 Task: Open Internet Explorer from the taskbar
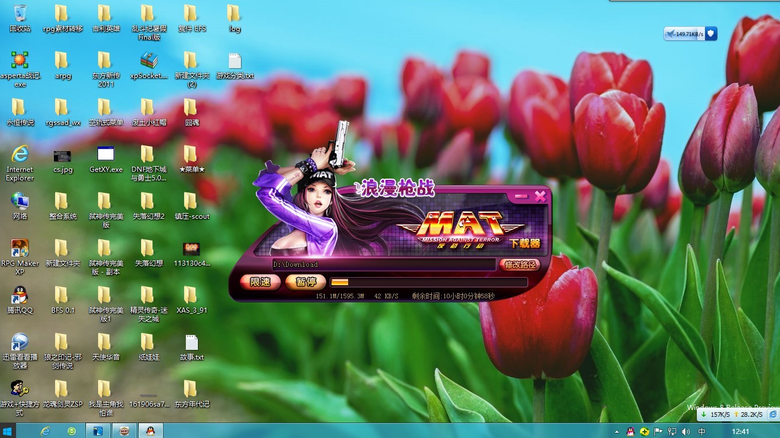point(45,431)
